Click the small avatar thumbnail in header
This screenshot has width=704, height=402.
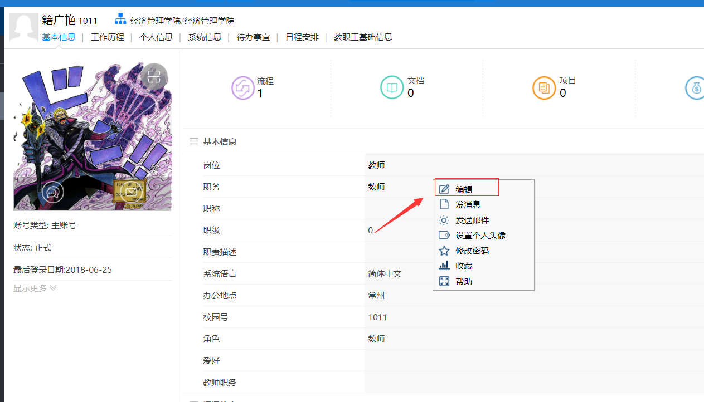23,28
